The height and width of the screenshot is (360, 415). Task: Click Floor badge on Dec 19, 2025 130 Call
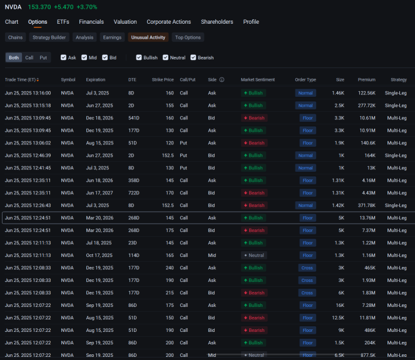click(x=307, y=131)
